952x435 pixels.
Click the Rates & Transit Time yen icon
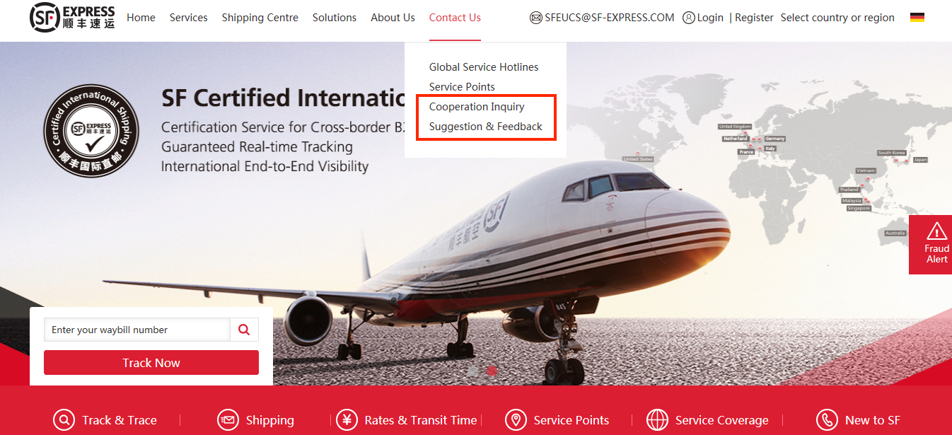(347, 420)
